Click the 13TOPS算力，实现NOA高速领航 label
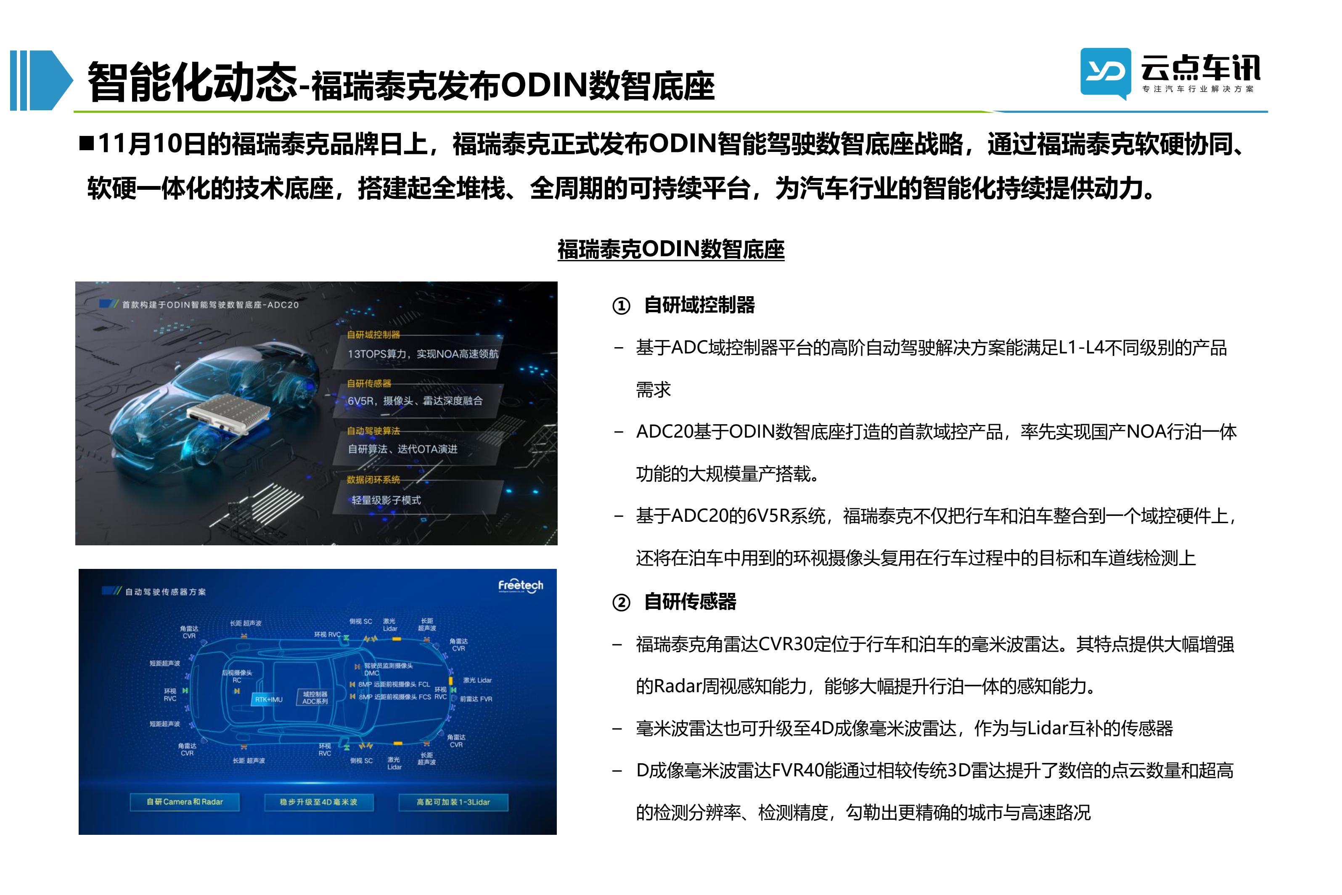Viewport: 1342px width, 895px height. (x=423, y=354)
